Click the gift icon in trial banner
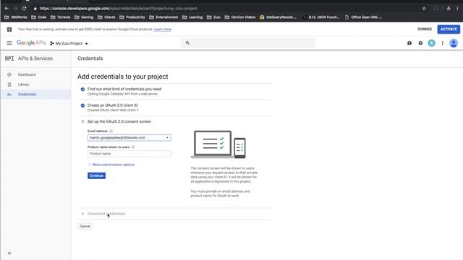This screenshot has width=463, height=260. [9, 29]
